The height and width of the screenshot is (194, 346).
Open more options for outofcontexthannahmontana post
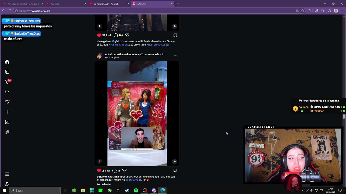click(175, 56)
